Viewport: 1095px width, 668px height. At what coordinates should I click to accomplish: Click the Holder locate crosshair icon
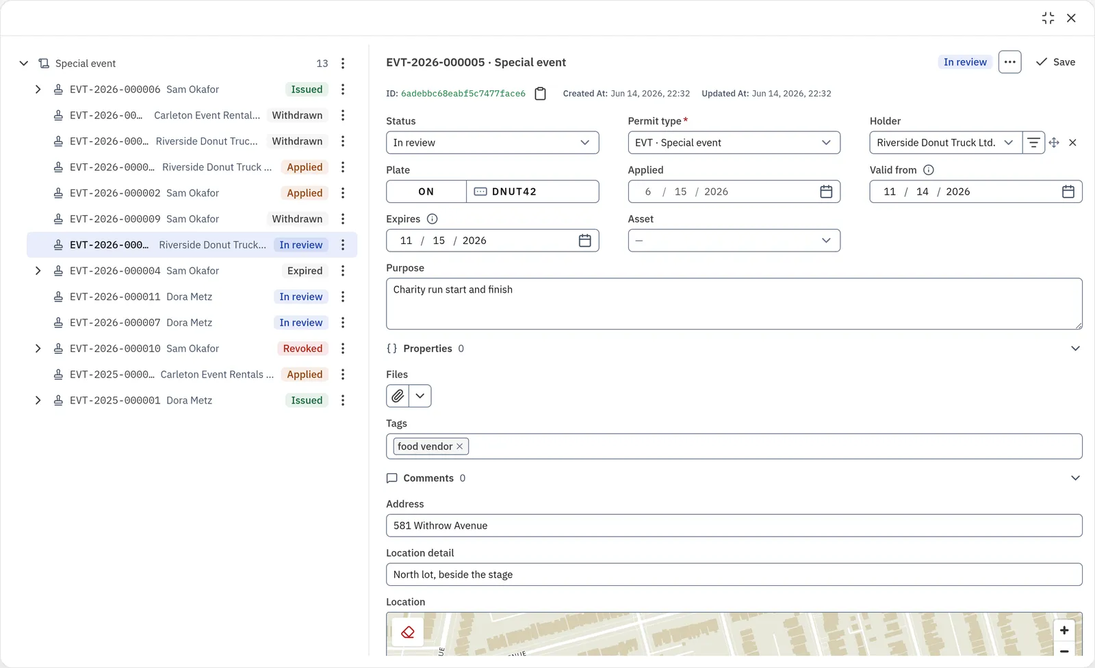[1054, 143]
